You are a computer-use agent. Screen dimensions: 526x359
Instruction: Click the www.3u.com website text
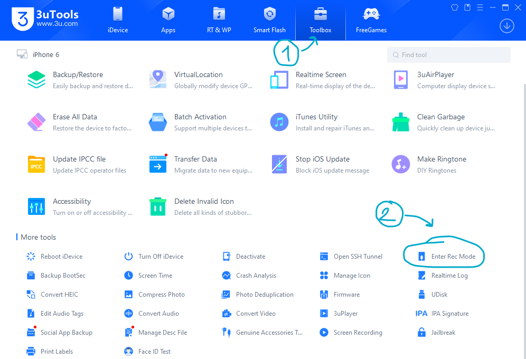[x=57, y=24]
